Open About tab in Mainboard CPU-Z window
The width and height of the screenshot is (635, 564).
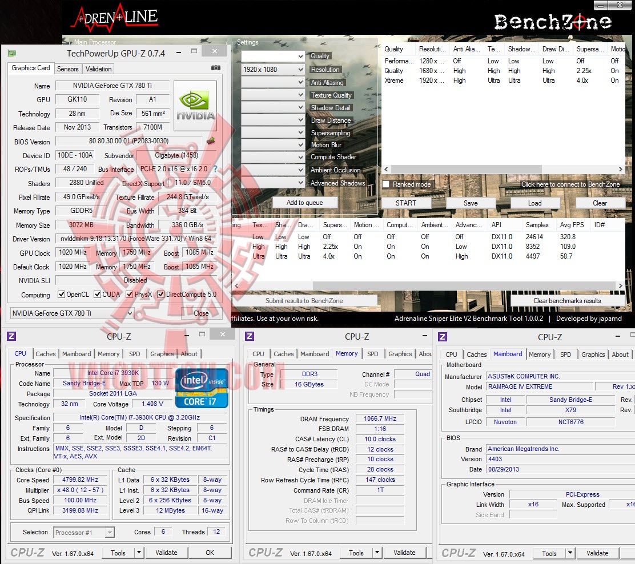[x=620, y=354]
